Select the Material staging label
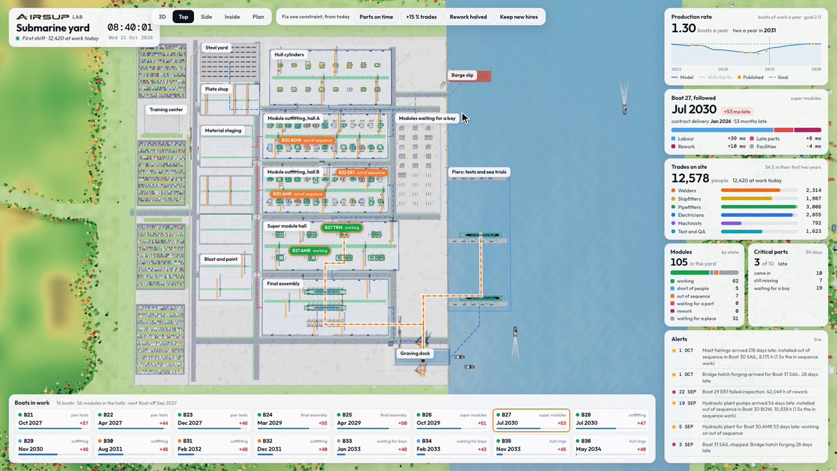Viewport: 837px width, 471px height. [223, 130]
